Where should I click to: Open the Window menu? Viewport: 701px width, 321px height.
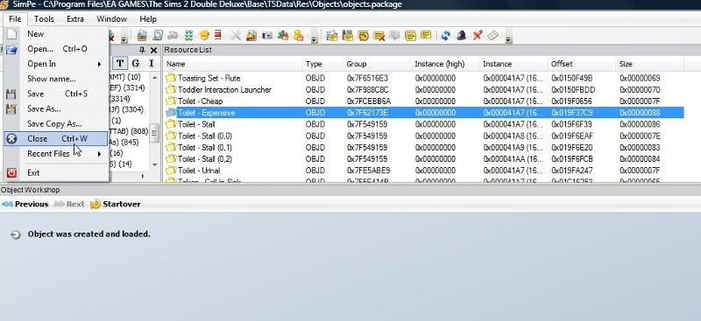click(112, 18)
